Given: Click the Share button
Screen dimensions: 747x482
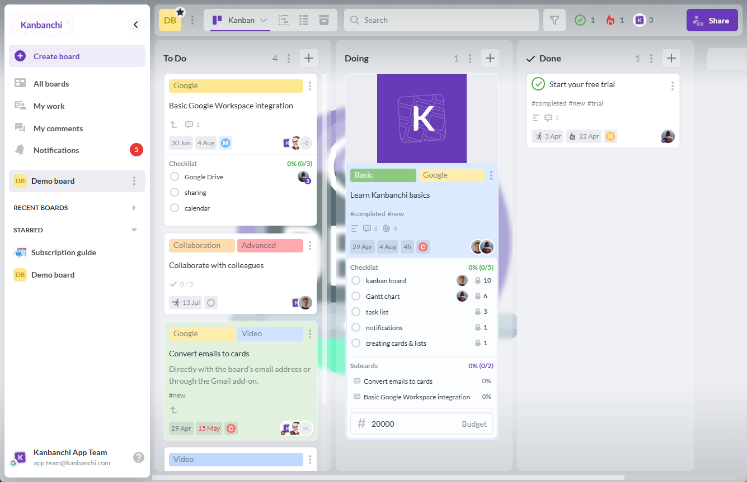Looking at the screenshot, I should click(x=712, y=20).
